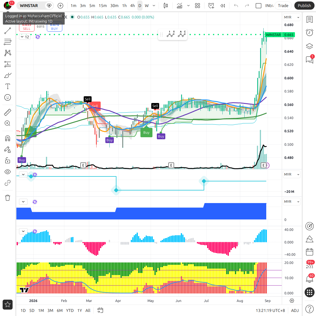Image resolution: width=316 pixels, height=316 pixels.
Task: Open the object tree layers icon
Action: click(309, 46)
